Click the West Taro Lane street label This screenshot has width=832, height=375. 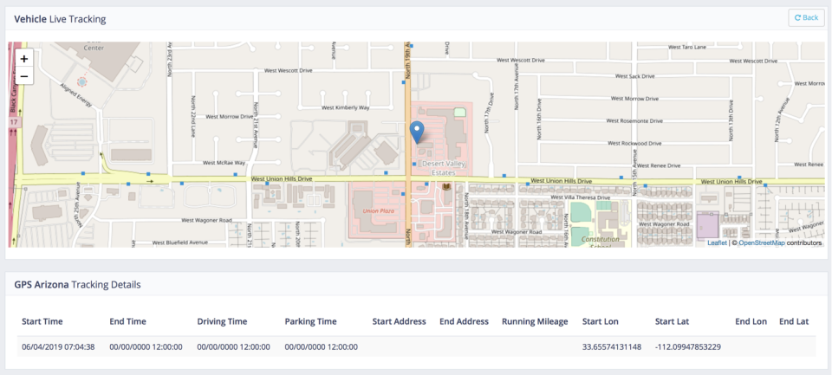point(687,48)
